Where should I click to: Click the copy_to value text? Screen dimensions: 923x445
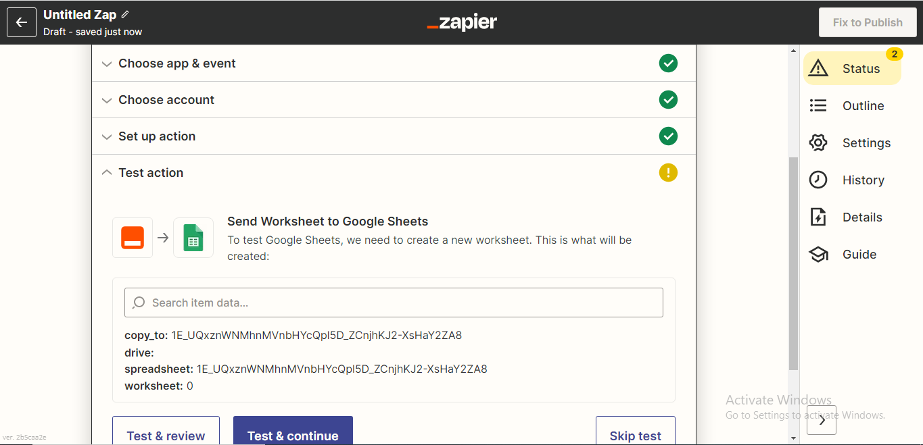click(316, 336)
